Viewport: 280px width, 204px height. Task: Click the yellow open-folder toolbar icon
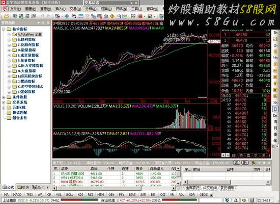[6, 16]
